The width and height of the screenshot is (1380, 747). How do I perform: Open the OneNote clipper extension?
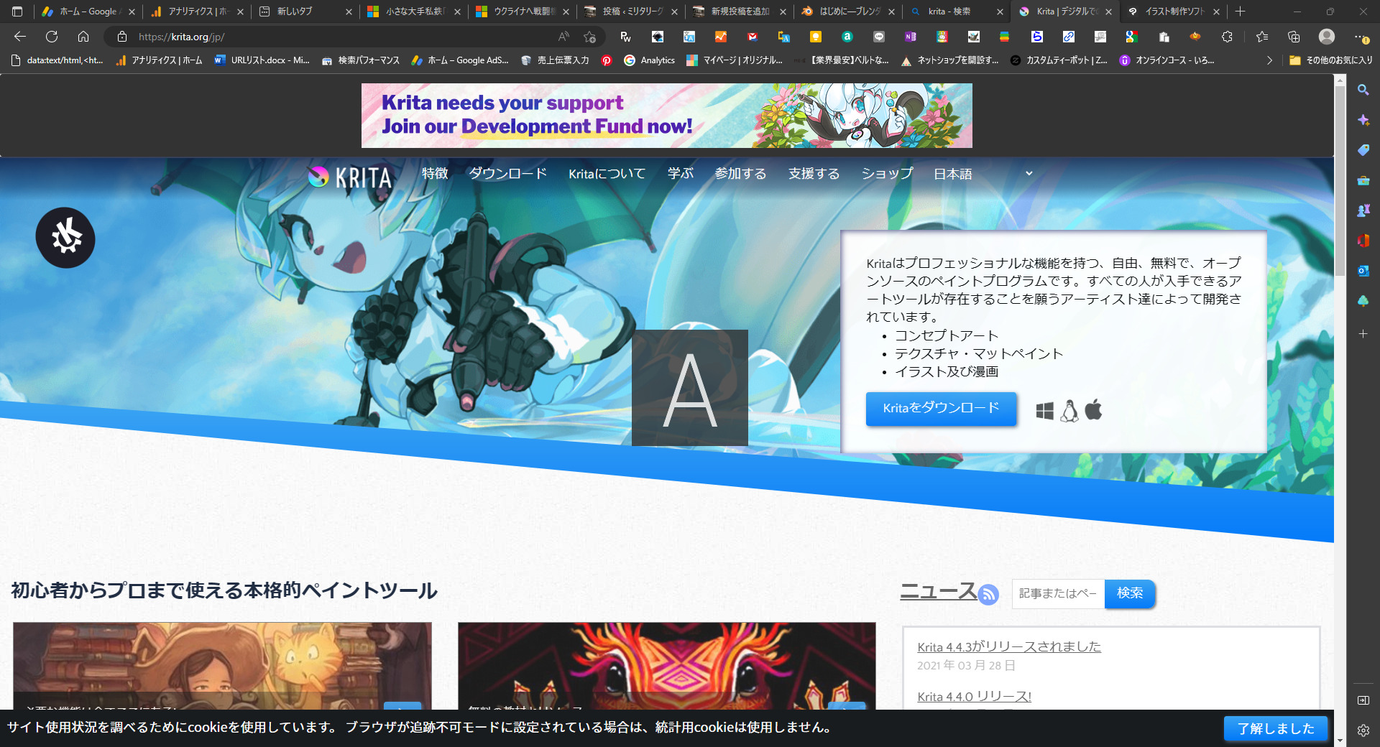tap(911, 37)
